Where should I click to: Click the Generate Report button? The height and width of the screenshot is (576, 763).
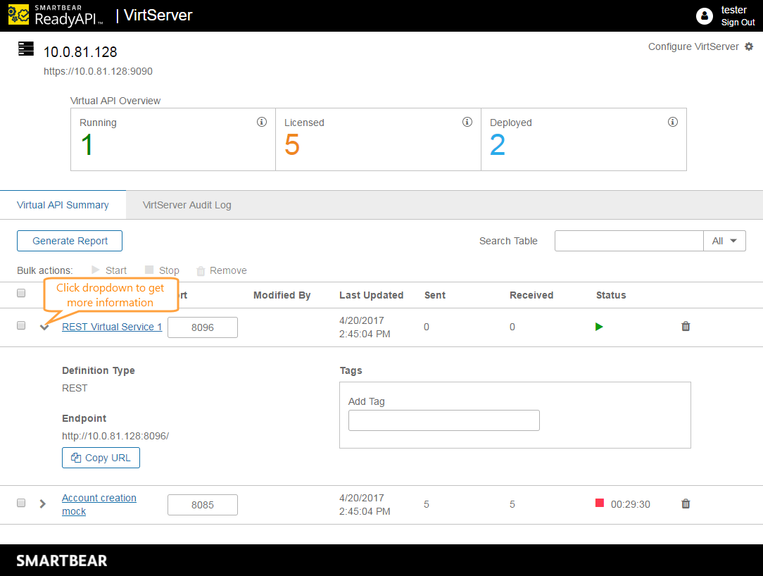(x=70, y=241)
